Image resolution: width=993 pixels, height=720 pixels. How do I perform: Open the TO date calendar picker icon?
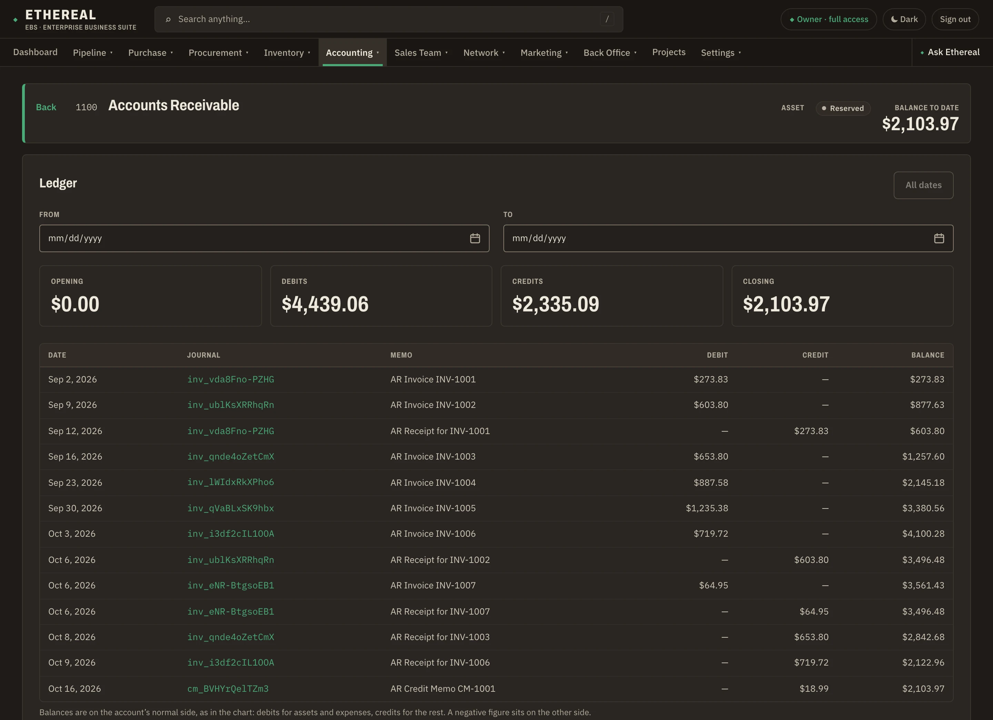pos(939,238)
